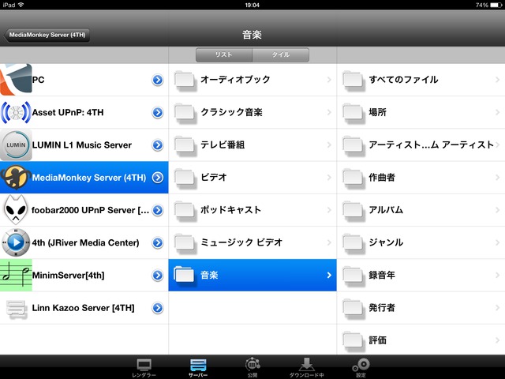Tap the Linn Kazoo Server icon
Screen dimensions: 505x379
tap(16, 309)
